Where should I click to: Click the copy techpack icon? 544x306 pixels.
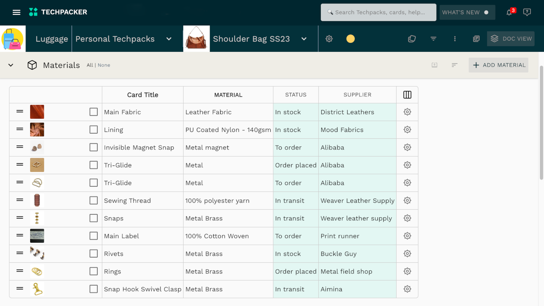coord(412,39)
